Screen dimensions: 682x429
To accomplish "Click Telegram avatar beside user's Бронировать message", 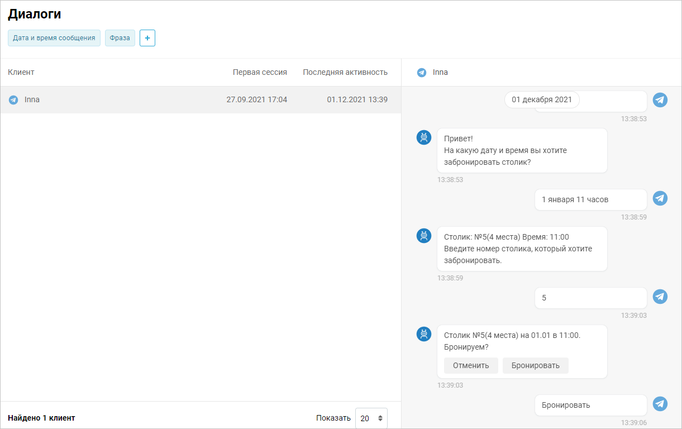I will click(x=660, y=404).
